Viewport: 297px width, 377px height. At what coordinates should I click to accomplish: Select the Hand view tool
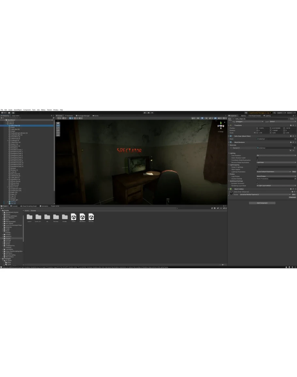pos(58,123)
